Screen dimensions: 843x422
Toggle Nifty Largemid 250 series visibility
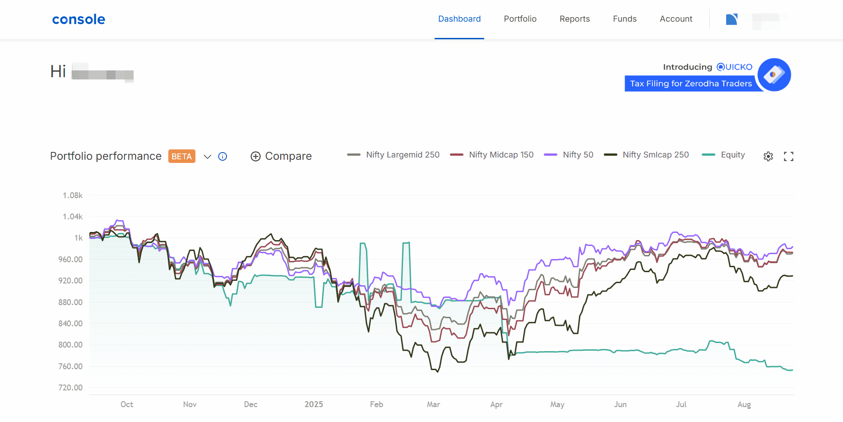coord(393,155)
